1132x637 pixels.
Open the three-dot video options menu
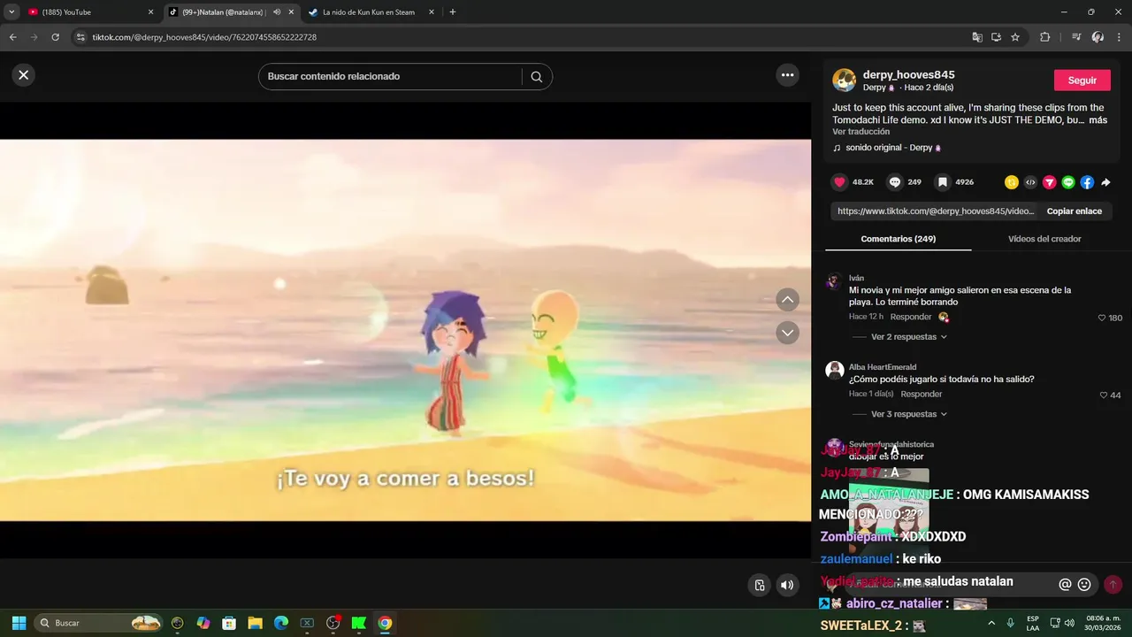pyautogui.click(x=787, y=75)
